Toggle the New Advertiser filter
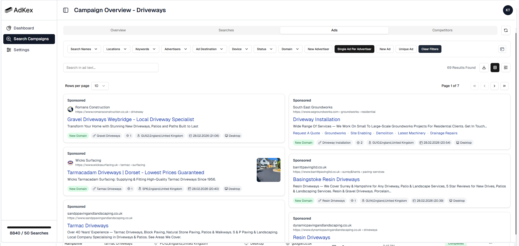 pyautogui.click(x=318, y=49)
